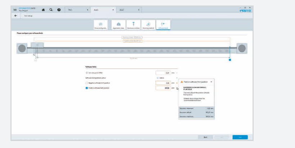Click the parameter default row in popup

pyautogui.click(x=196, y=112)
